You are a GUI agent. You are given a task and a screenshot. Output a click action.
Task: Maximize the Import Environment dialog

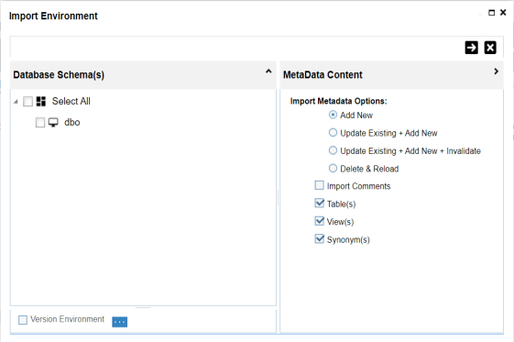491,13
